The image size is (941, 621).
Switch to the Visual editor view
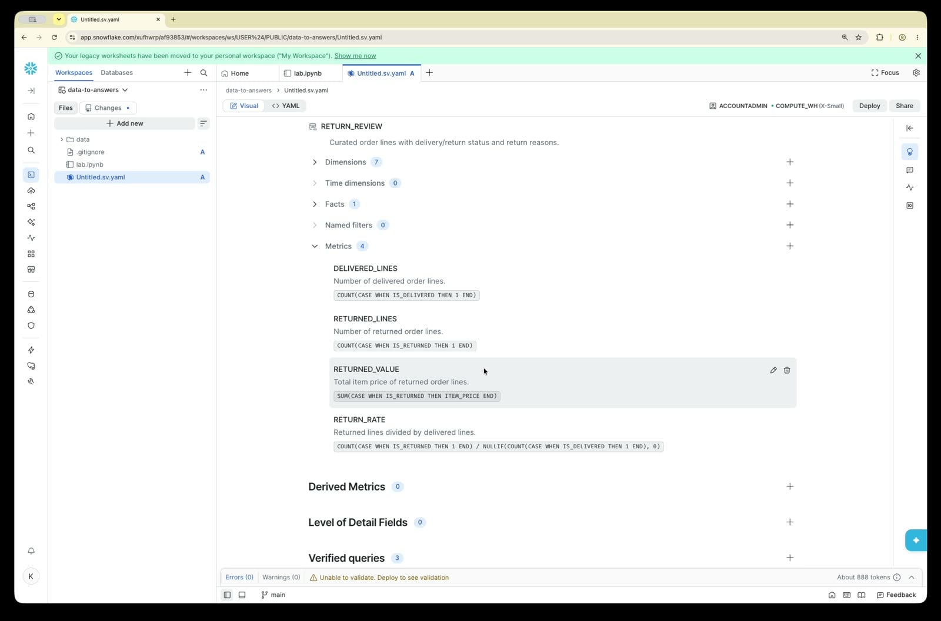244,106
